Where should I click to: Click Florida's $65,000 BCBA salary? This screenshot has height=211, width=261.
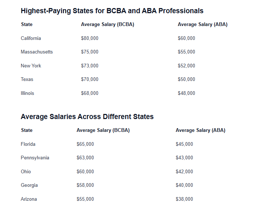[85, 144]
